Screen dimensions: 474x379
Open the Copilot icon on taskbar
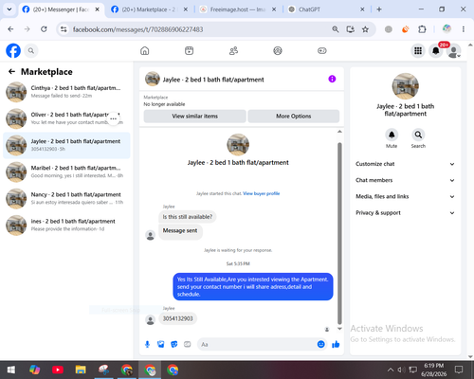[34, 370]
